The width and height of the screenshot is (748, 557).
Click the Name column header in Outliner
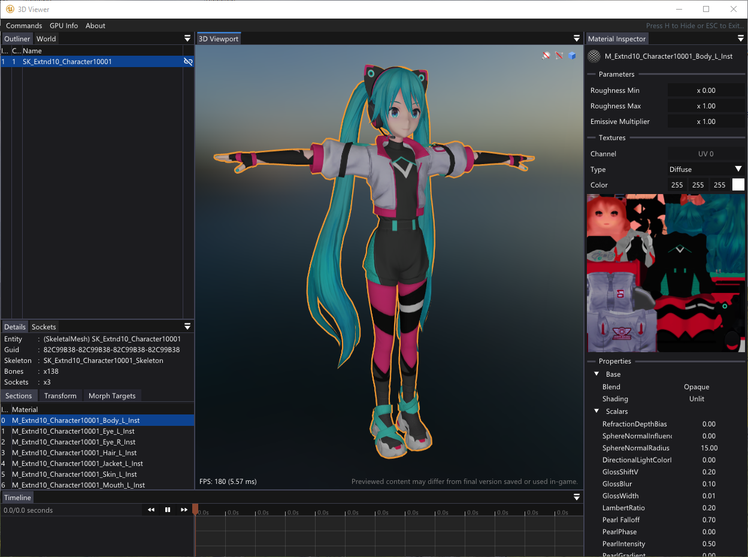[x=32, y=51]
